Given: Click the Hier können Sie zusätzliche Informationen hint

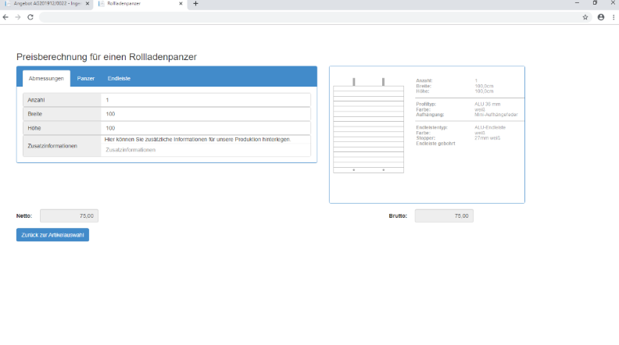Looking at the screenshot, I should coord(198,139).
